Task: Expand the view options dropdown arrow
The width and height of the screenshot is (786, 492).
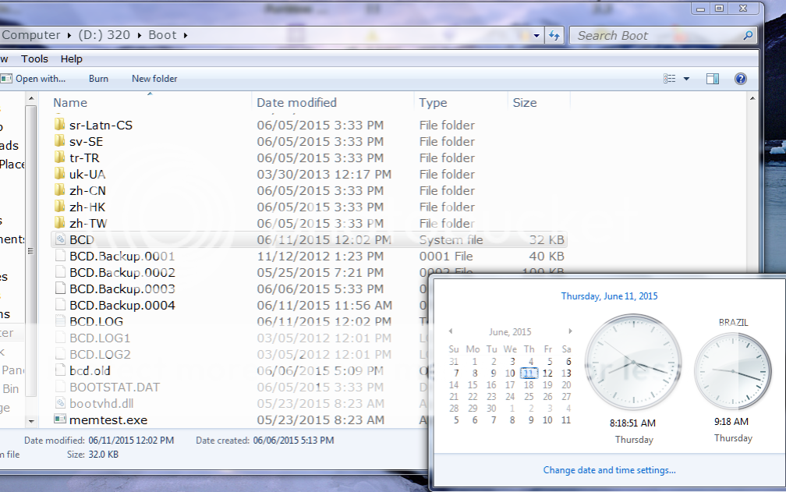Action: pos(686,79)
